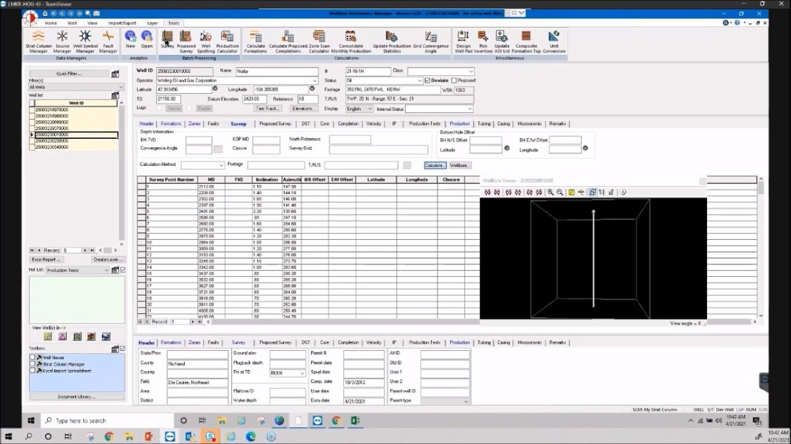
Task: Check Well Viewer in the Toolbox
Action: coord(33,358)
